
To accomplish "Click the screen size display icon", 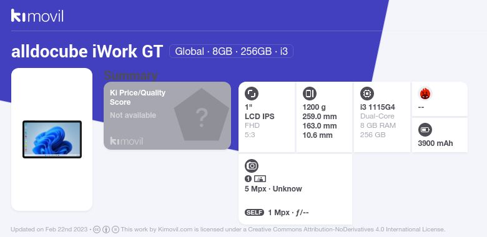I will (252, 94).
